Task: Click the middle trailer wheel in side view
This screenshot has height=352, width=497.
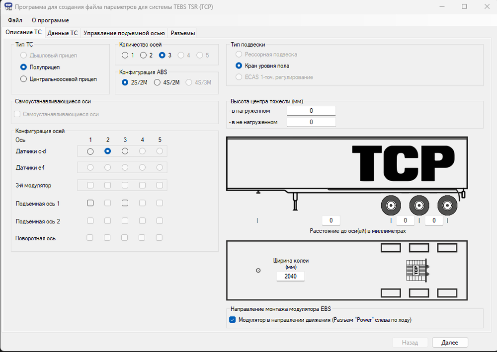Action: click(419, 206)
